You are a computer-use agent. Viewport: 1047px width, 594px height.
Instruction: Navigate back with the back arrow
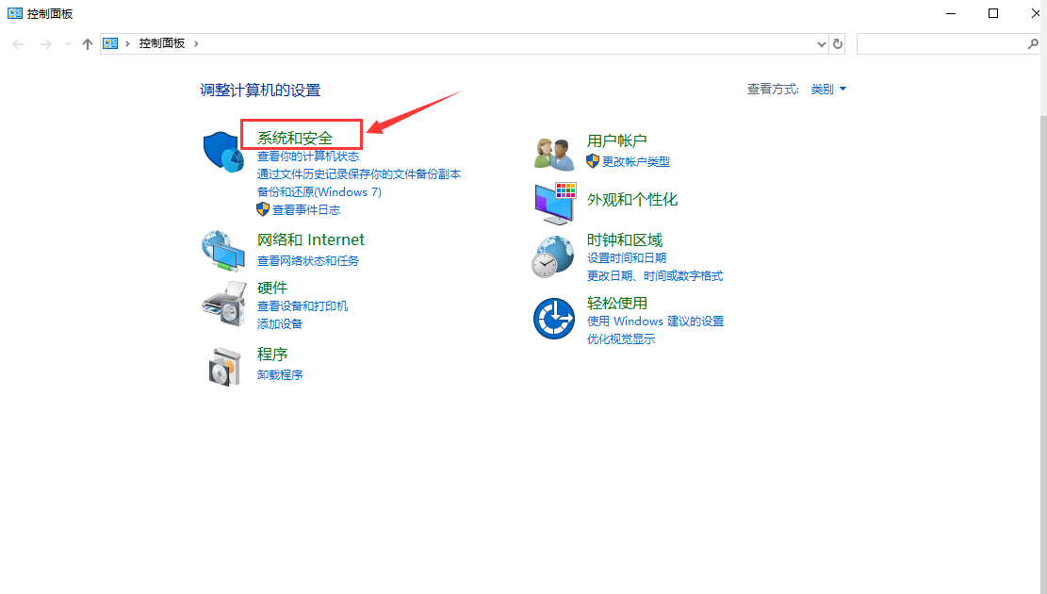18,44
